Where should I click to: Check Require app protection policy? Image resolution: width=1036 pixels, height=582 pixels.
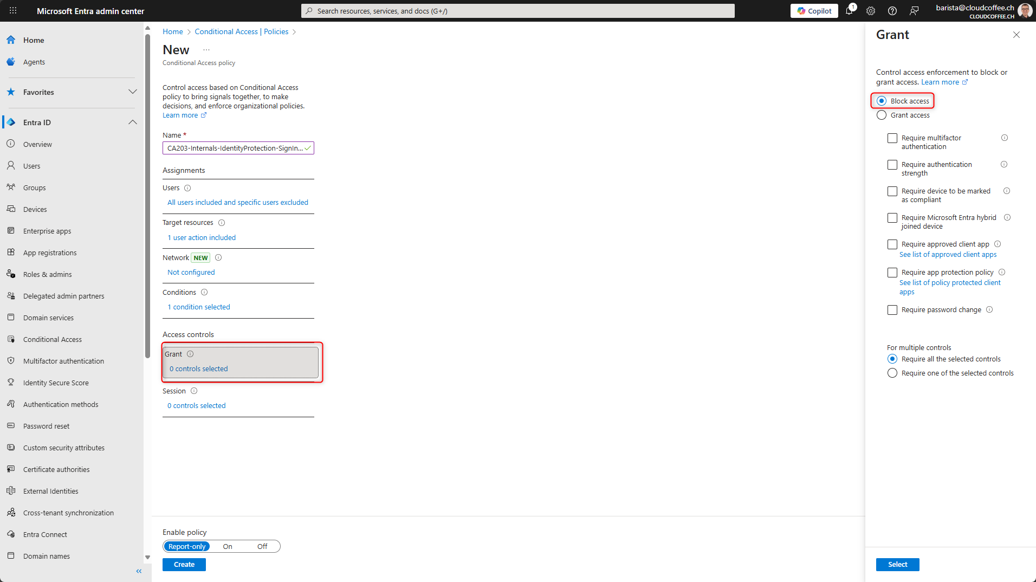tap(892, 273)
